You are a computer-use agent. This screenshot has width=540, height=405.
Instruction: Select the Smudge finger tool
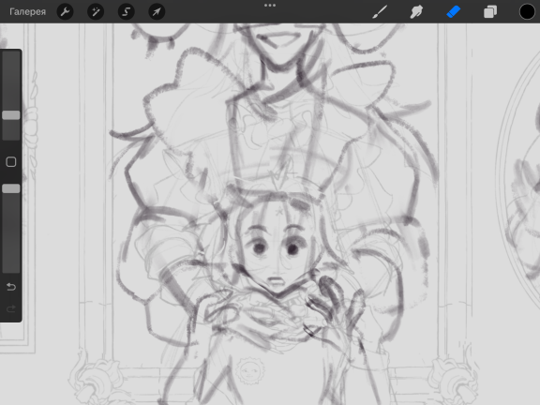pos(416,11)
